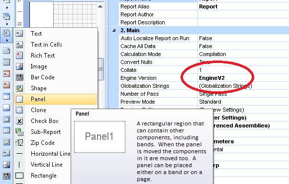The width and height of the screenshot is (289, 184).
Task: Click the vertical scrollbar thumb of designer
Action: [x=101, y=69]
